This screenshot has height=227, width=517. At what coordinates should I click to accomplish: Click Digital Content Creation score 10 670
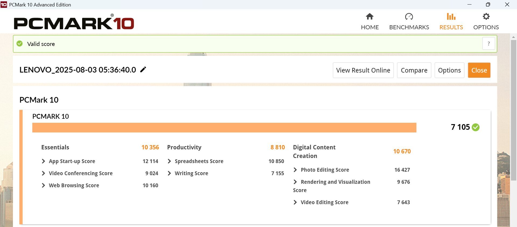(402, 151)
